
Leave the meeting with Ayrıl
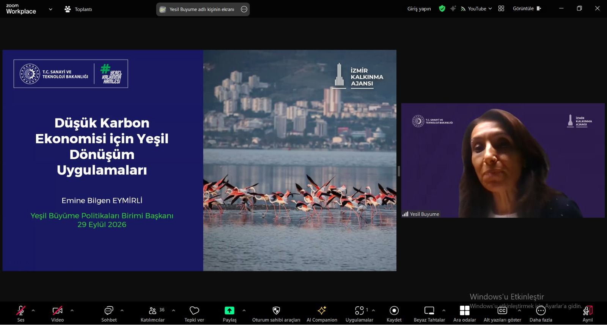(x=588, y=314)
